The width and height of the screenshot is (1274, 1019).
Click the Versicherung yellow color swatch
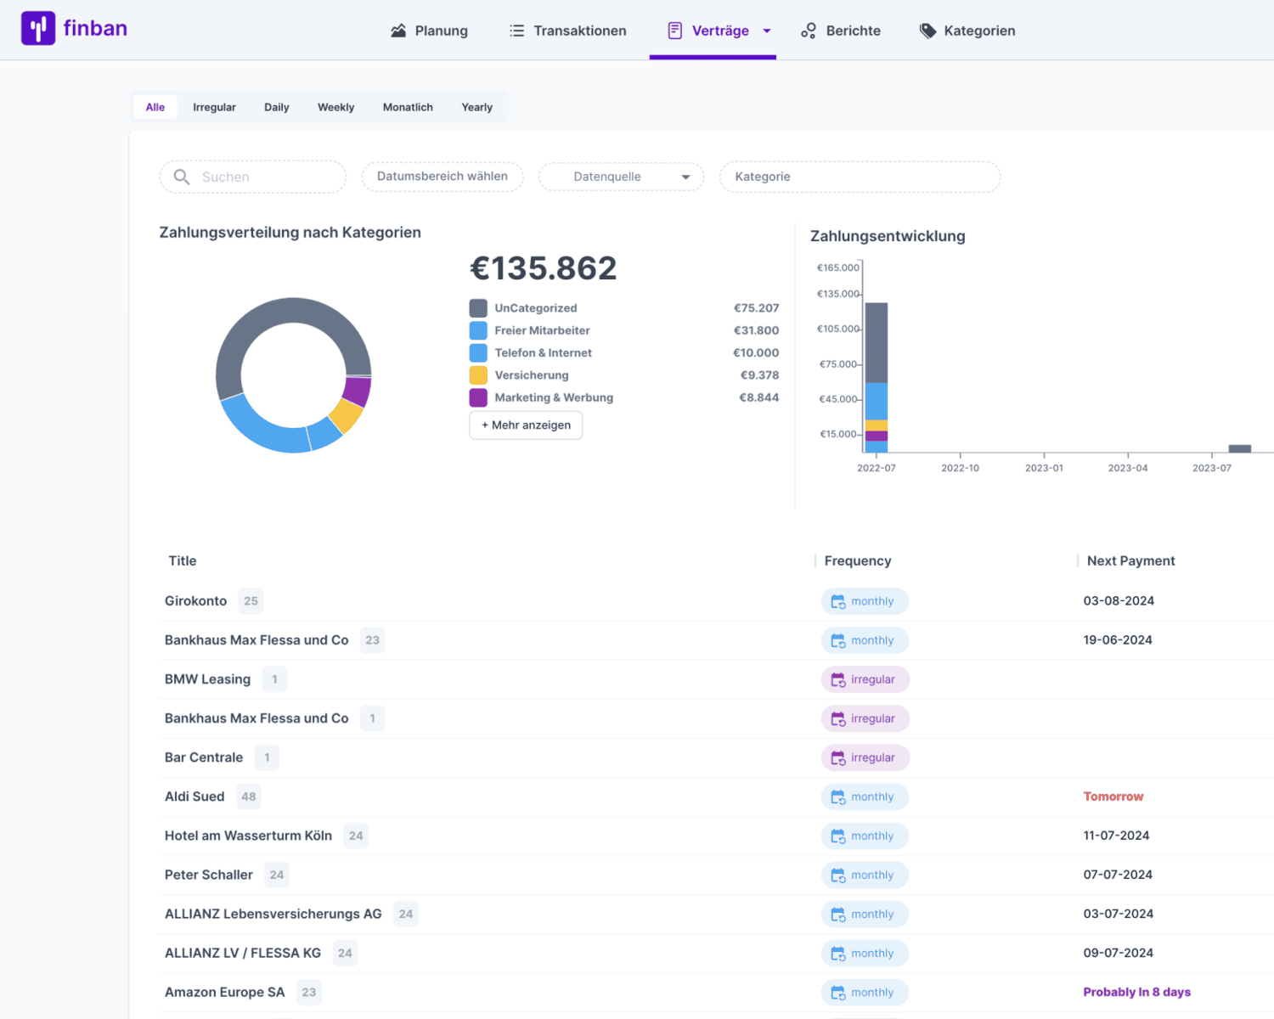coord(478,375)
